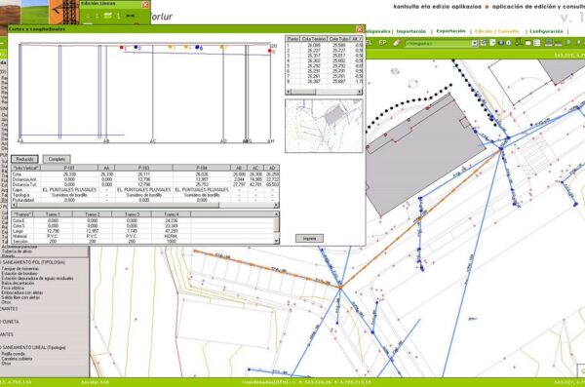The height and width of the screenshot is (387, 585).
Task: Click the copy-window icon right of combo box
Action: click(484, 43)
